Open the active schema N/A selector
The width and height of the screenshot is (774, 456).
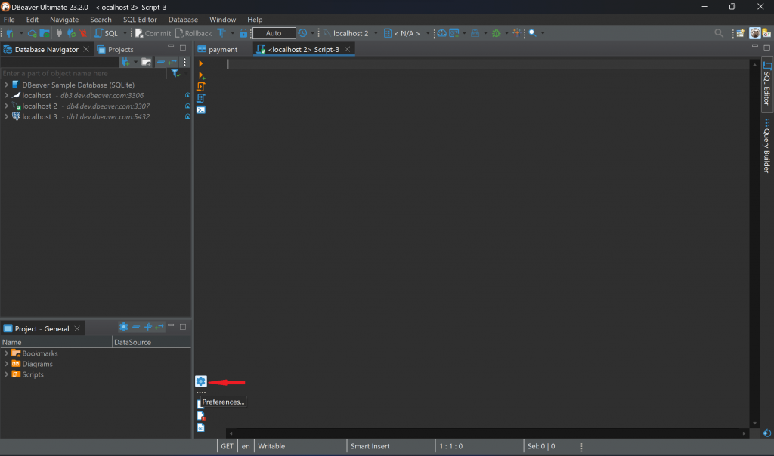coord(407,33)
